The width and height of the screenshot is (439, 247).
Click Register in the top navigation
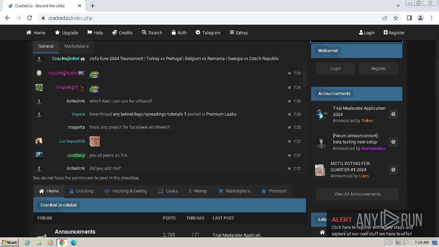(x=394, y=33)
